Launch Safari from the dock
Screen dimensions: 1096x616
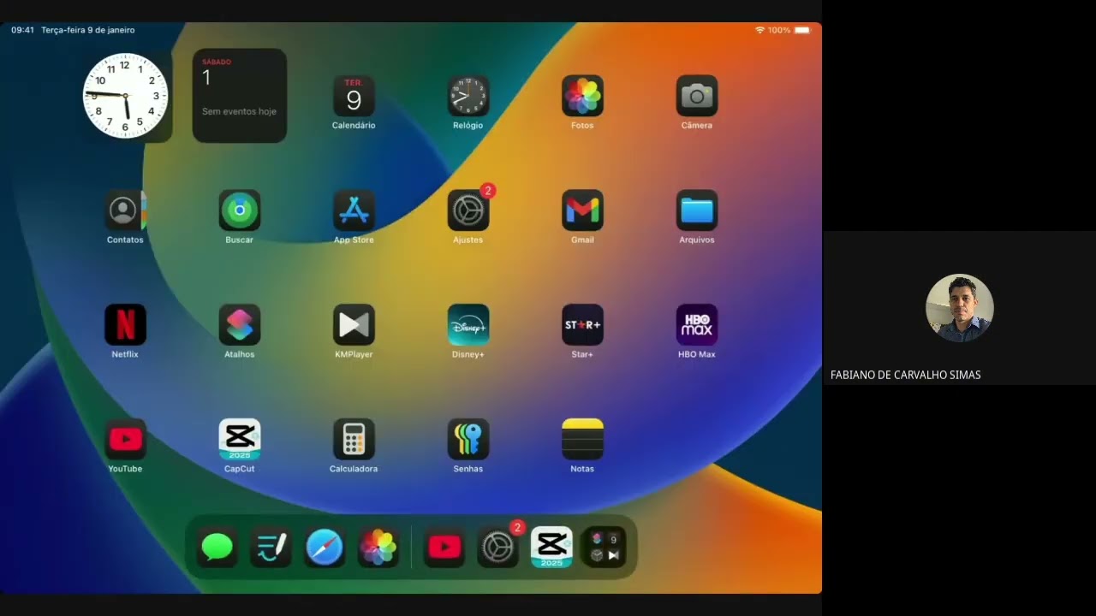325,548
